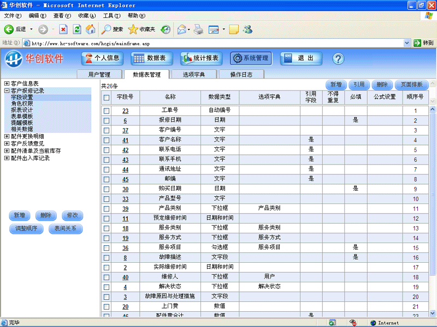
Task: Open 系统管理 system management button
Action: (x=251, y=58)
